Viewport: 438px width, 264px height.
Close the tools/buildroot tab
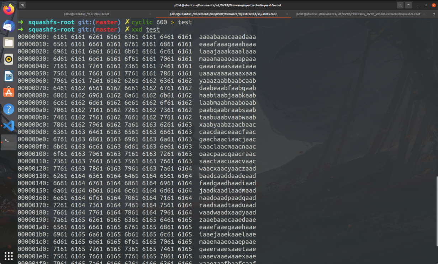tap(150, 14)
